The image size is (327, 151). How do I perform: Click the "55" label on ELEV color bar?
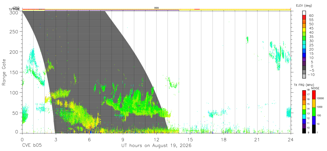[x=311, y=20]
